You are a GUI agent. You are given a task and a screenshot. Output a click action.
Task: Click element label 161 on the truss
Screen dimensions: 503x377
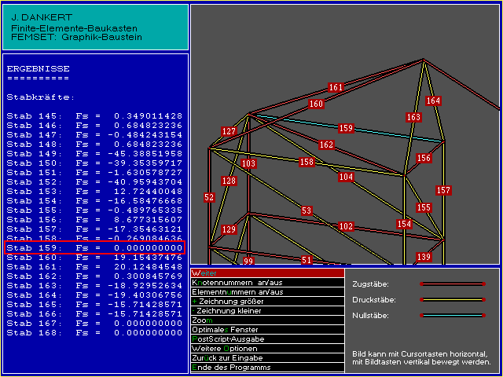336,87
